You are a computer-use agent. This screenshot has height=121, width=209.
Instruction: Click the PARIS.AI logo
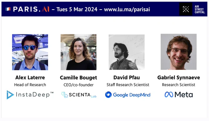tap(31, 9)
